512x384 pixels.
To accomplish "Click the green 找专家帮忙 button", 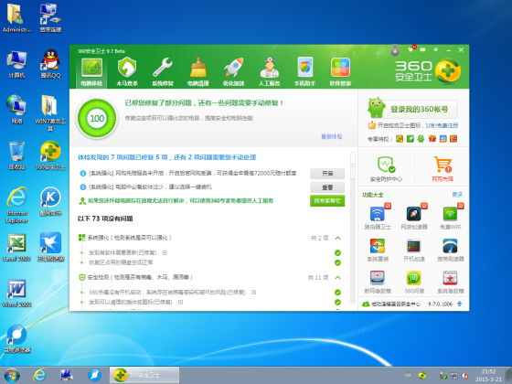I will pos(327,201).
